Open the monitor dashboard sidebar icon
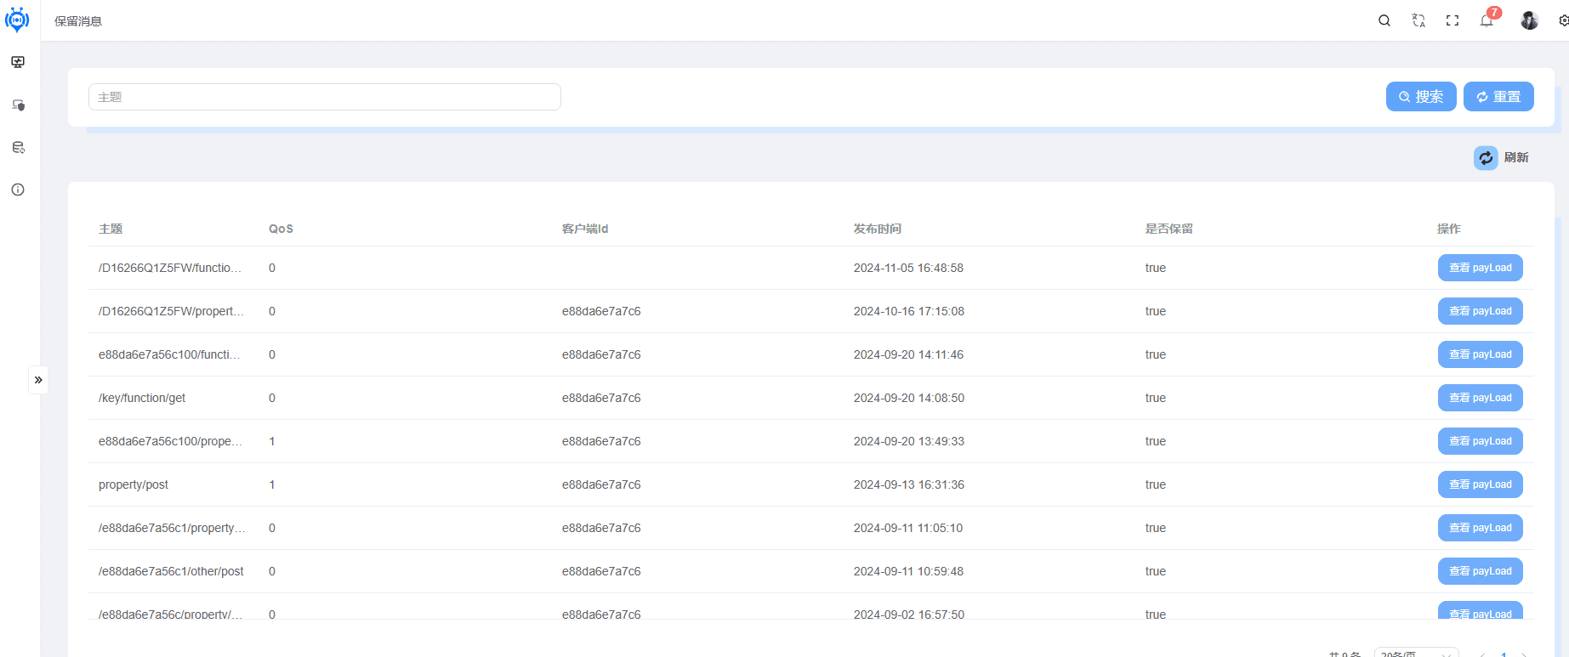1569x657 pixels. click(18, 62)
